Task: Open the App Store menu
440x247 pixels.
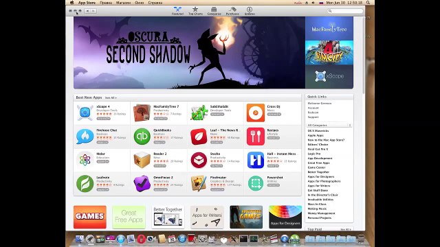Action: (87, 3)
